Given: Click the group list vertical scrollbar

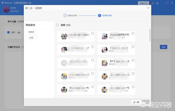Looking at the screenshot, I should (150, 35).
